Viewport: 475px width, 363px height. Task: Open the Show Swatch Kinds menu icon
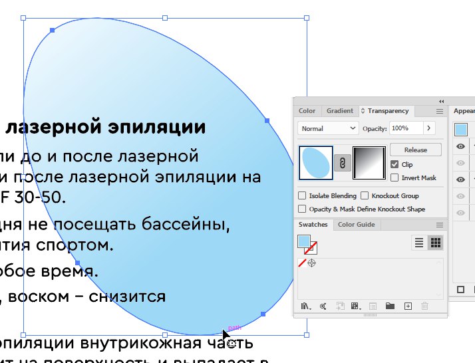pyautogui.click(x=356, y=306)
